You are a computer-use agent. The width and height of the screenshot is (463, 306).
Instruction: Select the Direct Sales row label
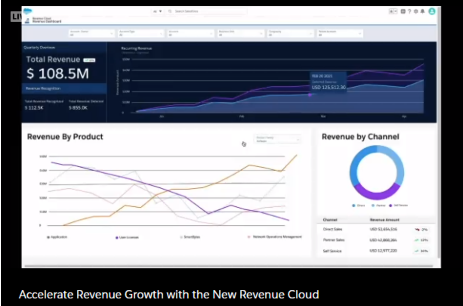(333, 229)
